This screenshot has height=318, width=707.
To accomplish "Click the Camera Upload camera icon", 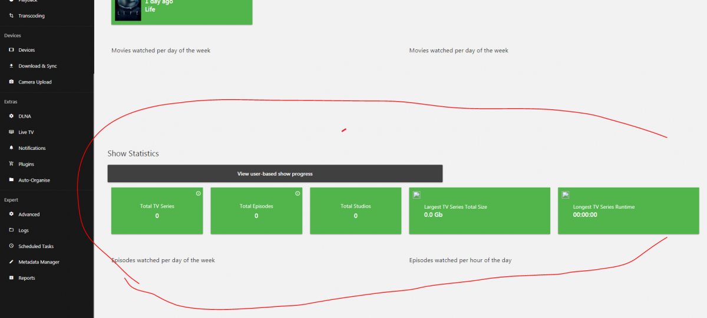I will [x=11, y=82].
